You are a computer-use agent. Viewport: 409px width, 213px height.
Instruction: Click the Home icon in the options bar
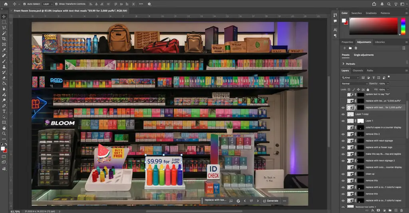coord(6,4)
